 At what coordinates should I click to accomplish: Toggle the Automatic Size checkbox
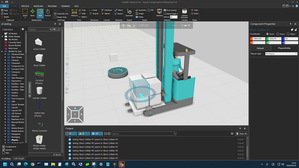pyautogui.click(x=55, y=13)
